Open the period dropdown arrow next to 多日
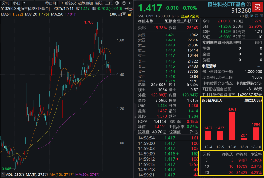The image size is (264, 178). click(x=24, y=3)
